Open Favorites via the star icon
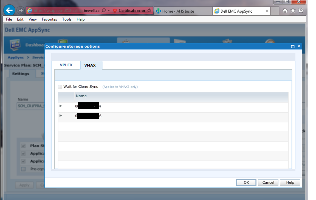The height and width of the screenshot is (200, 316). tap(293, 10)
